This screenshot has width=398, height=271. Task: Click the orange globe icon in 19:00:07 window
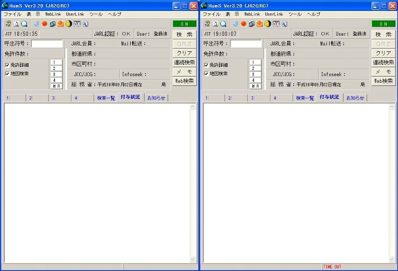(260, 24)
